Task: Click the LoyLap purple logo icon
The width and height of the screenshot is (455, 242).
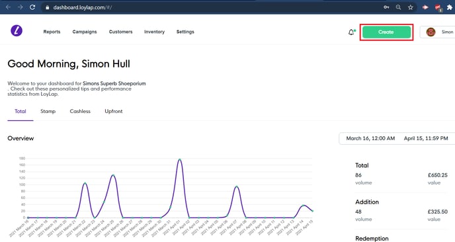Action: [x=17, y=31]
